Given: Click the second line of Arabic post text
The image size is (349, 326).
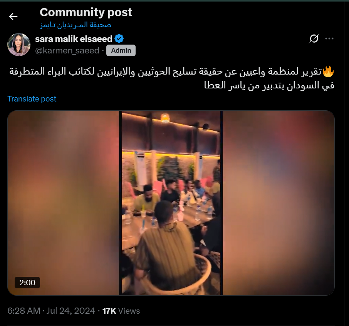Looking at the screenshot, I should [269, 85].
